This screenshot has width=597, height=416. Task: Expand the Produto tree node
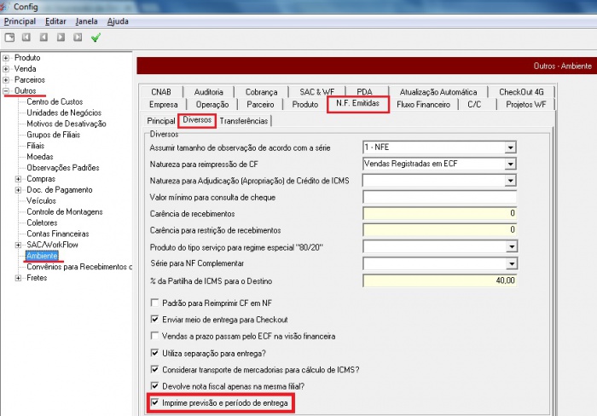(6, 58)
